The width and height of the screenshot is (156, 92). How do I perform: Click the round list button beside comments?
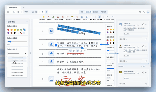(x=113, y=63)
